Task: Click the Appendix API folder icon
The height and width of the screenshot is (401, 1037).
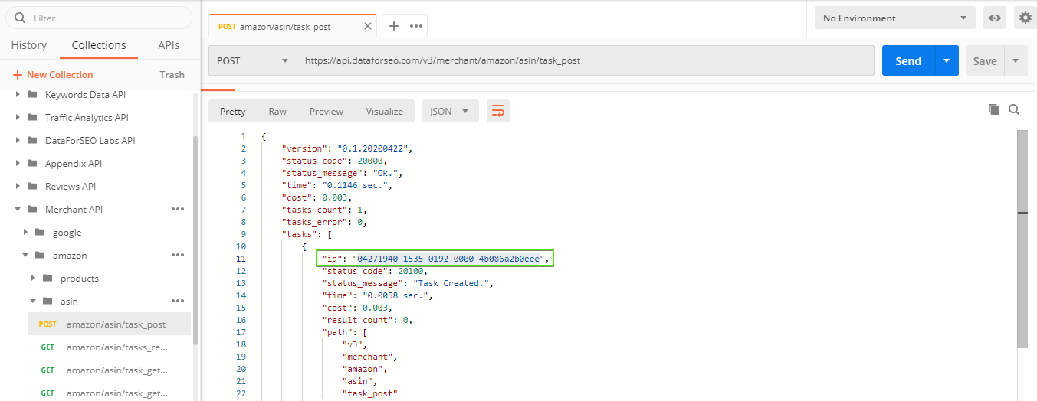Action: 31,164
